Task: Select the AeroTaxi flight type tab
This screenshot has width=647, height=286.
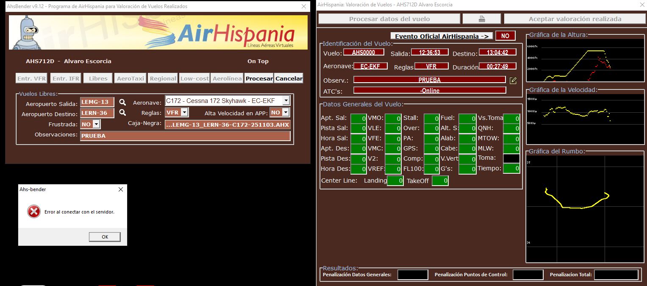Action: point(130,78)
